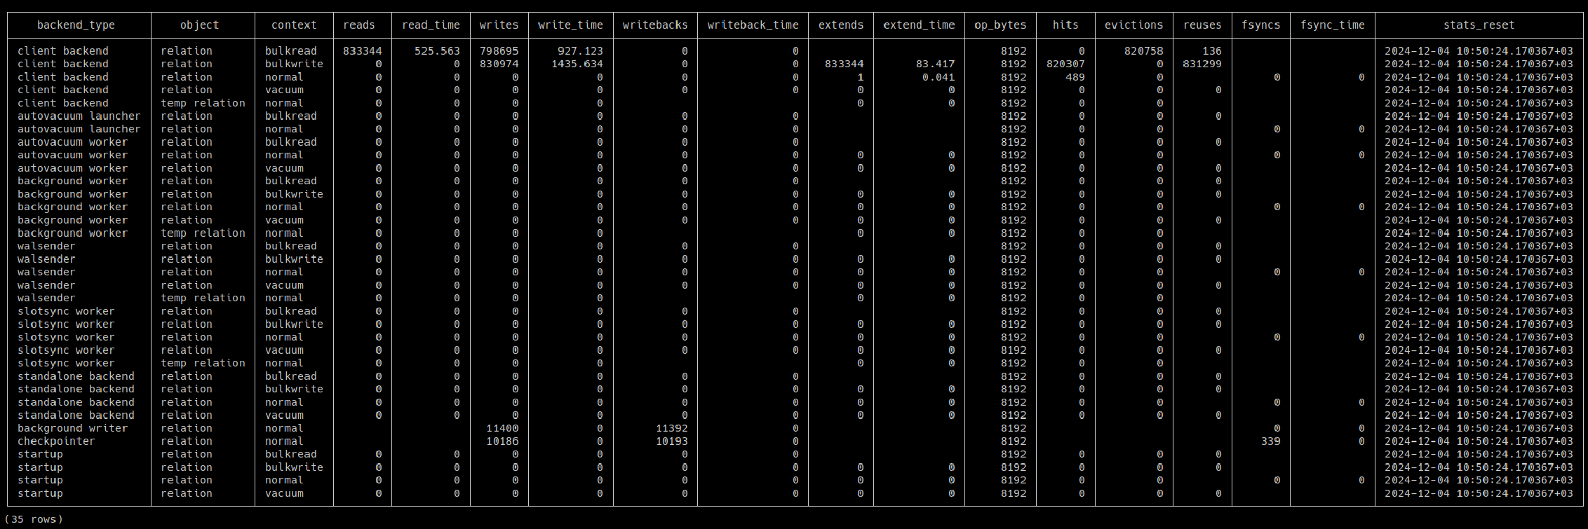Select the reuses value 831299
1588x529 pixels.
click(x=1202, y=64)
